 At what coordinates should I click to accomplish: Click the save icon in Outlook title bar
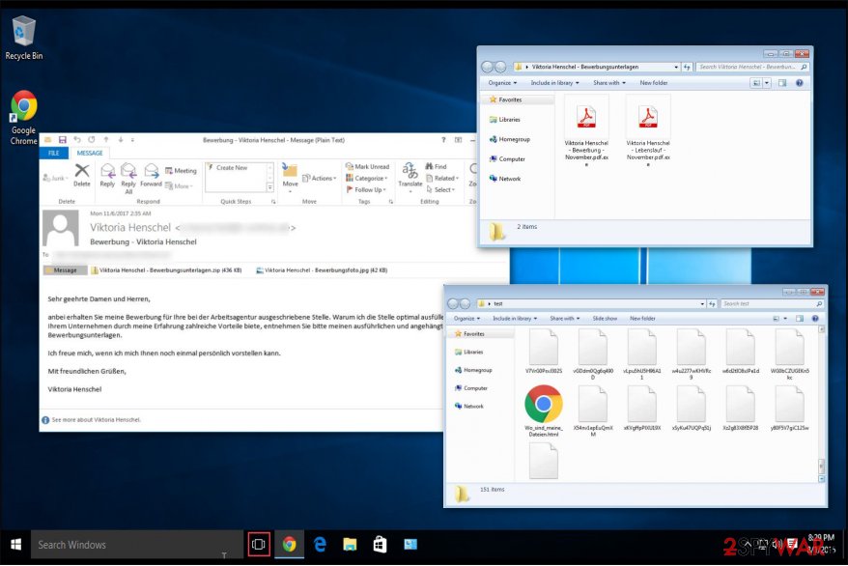point(62,140)
